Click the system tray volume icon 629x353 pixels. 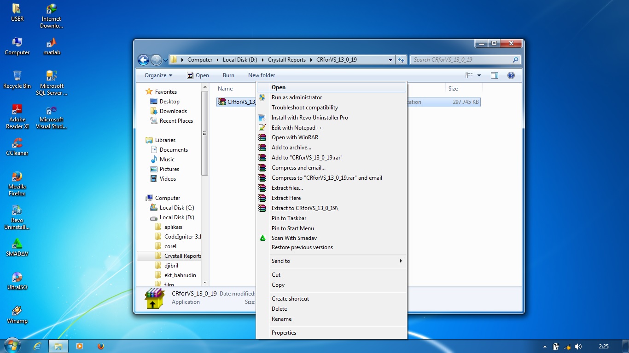578,347
